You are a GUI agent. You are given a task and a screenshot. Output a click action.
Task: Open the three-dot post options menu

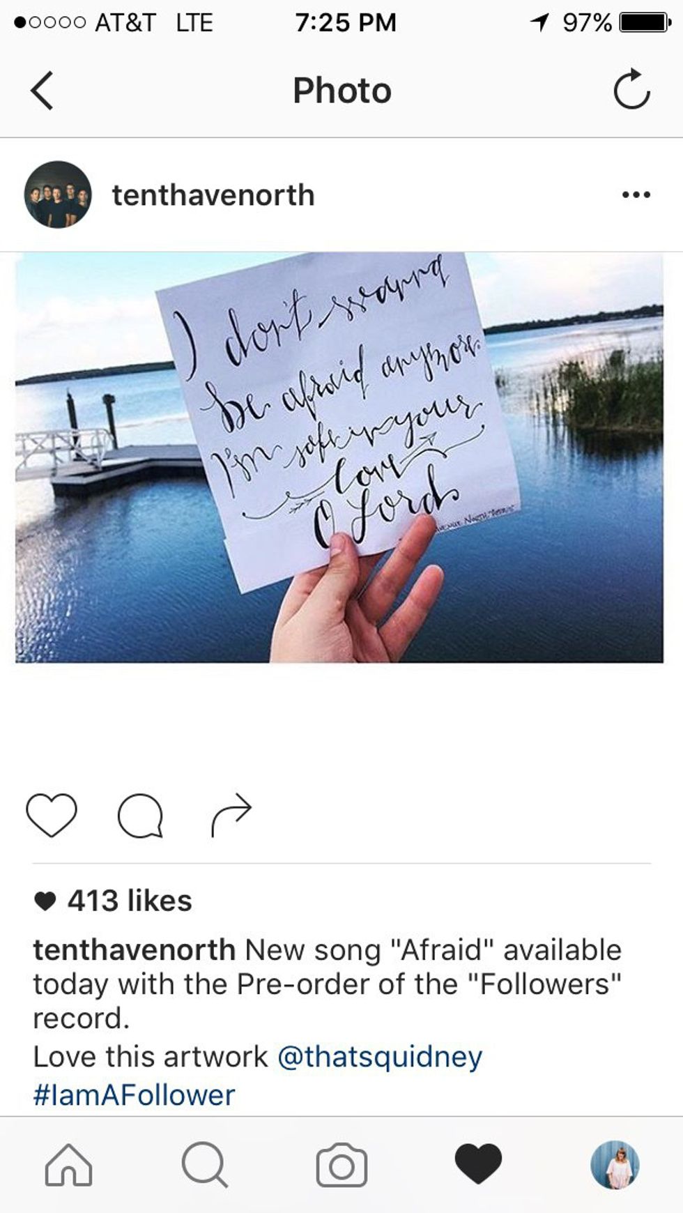point(636,194)
